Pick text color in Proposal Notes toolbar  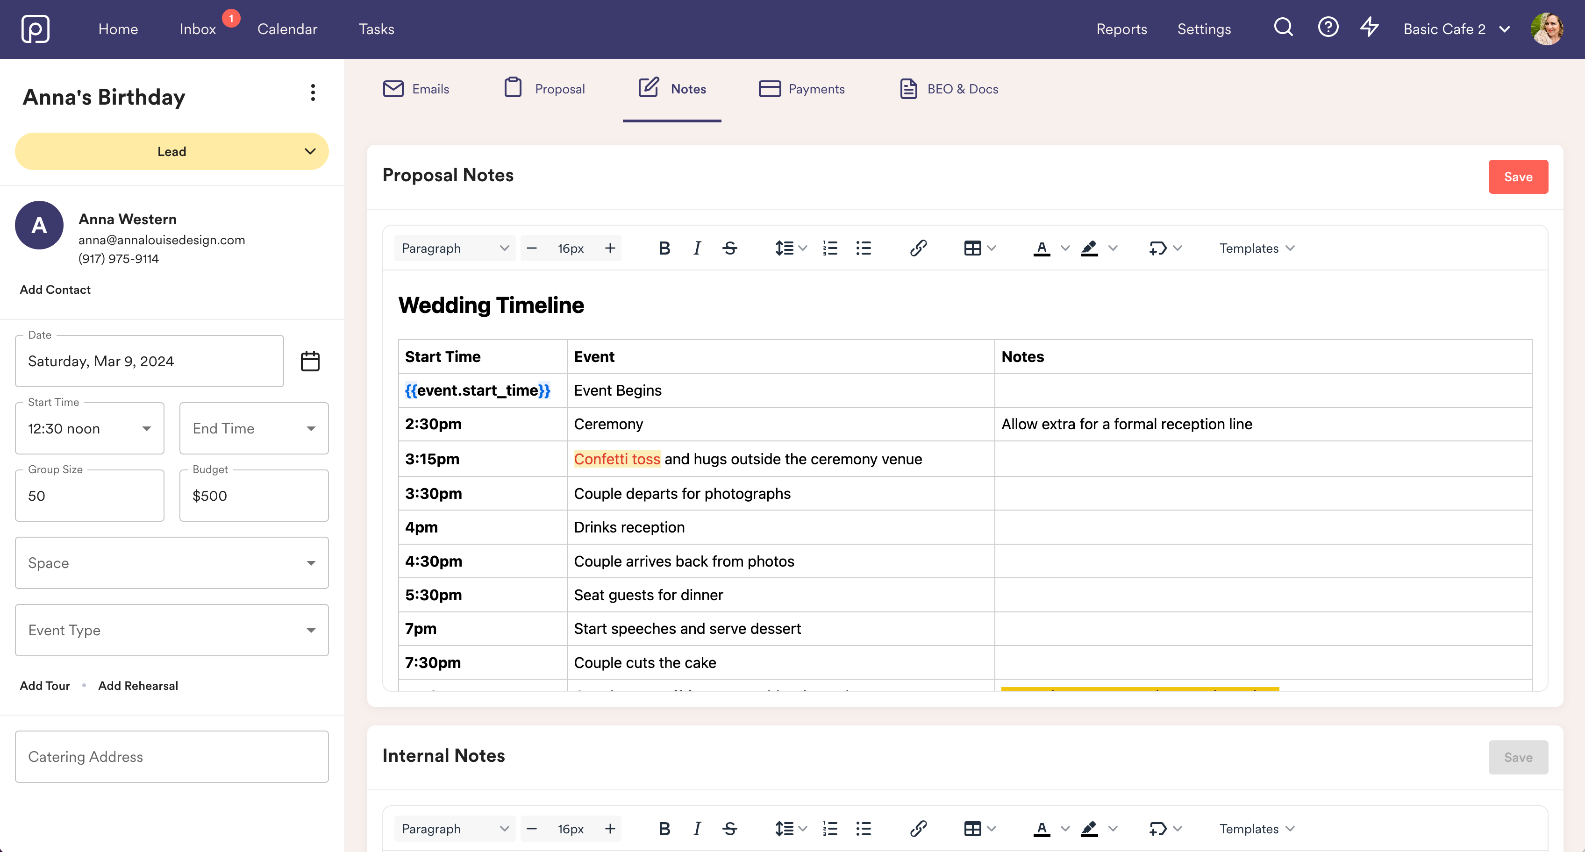click(1042, 248)
